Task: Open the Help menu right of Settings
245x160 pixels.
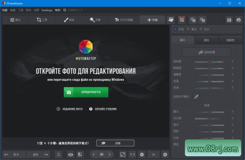Action: (57, 10)
